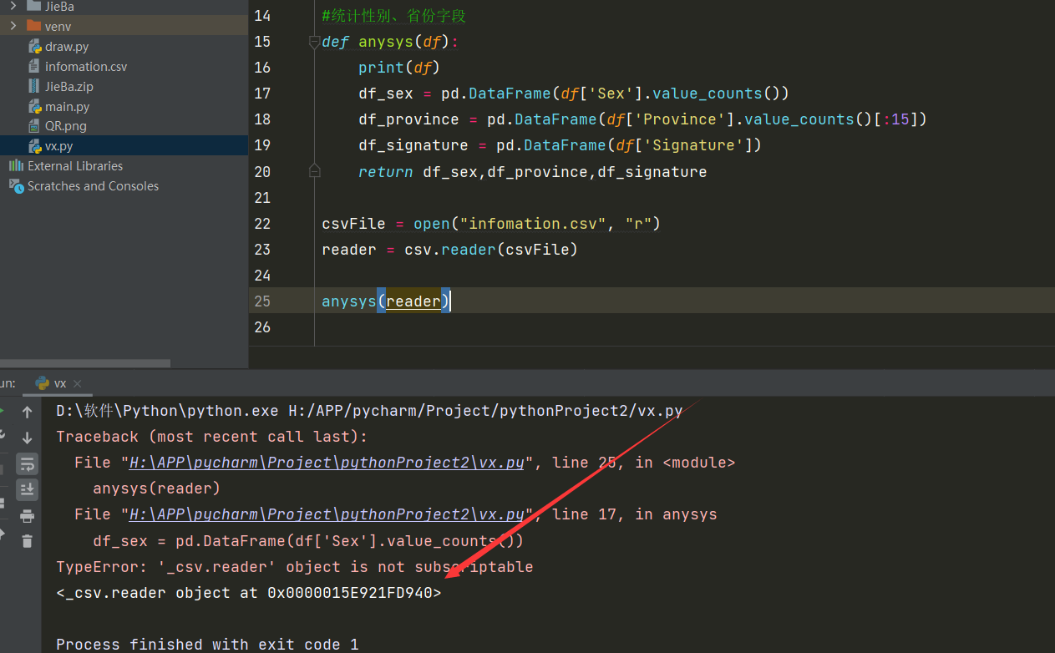Image resolution: width=1055 pixels, height=653 pixels.
Task: Open infomation.csv file in project tree
Action: (85, 66)
